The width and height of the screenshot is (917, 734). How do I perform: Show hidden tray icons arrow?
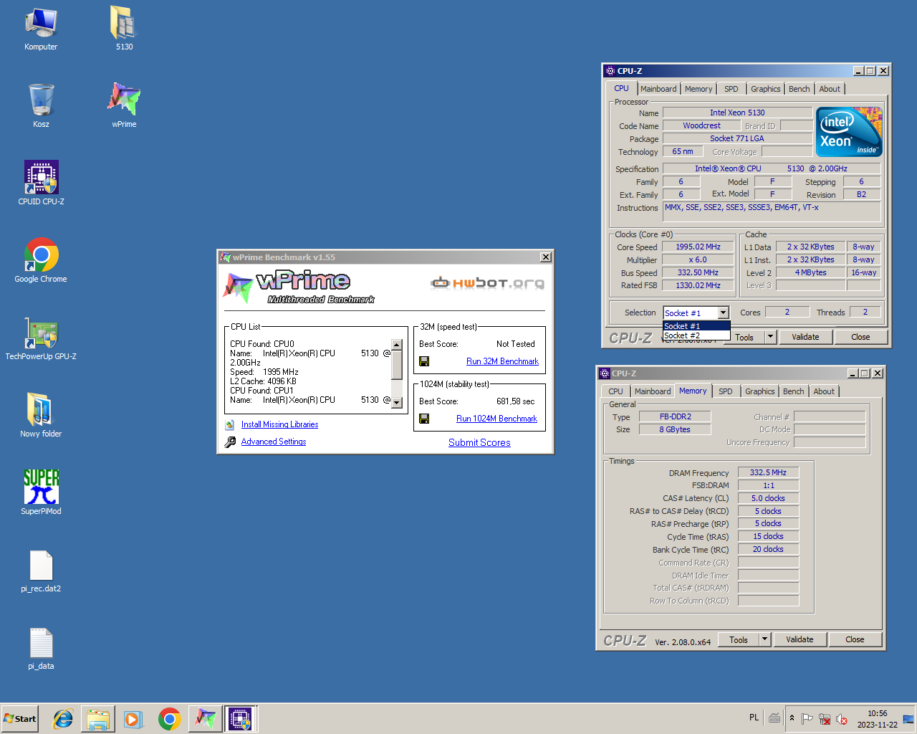[792, 718]
